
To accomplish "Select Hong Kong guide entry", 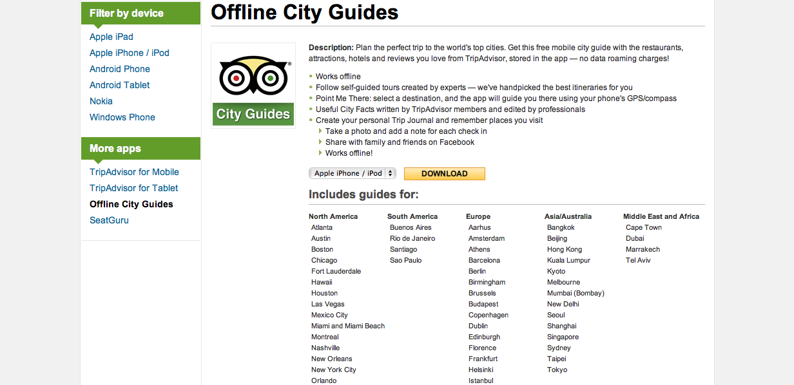I will point(565,249).
